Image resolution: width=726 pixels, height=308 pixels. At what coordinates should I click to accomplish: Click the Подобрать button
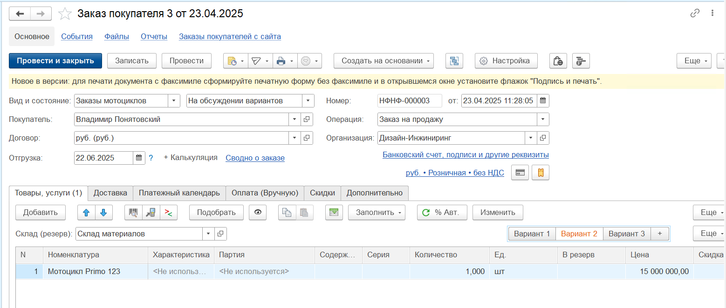tap(216, 213)
